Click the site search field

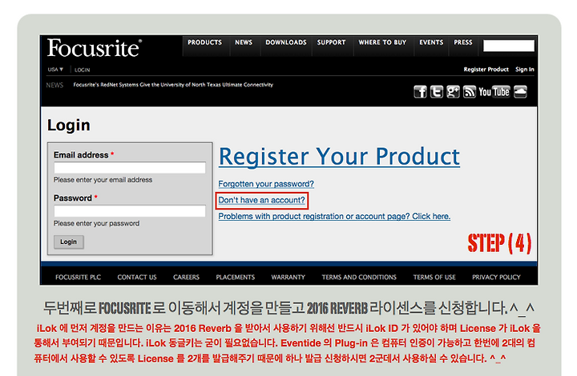[509, 46]
